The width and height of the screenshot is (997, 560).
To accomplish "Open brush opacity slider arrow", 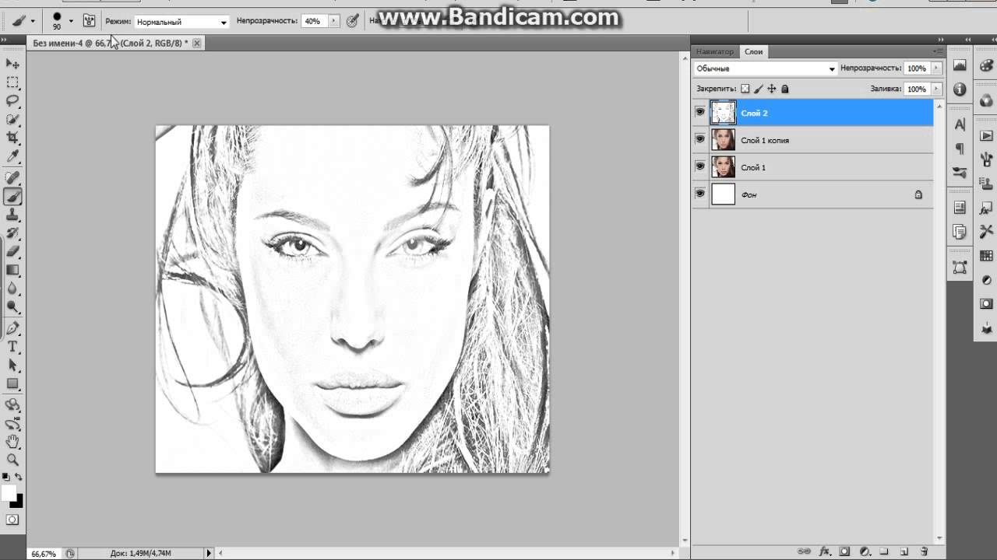I will 334,22.
